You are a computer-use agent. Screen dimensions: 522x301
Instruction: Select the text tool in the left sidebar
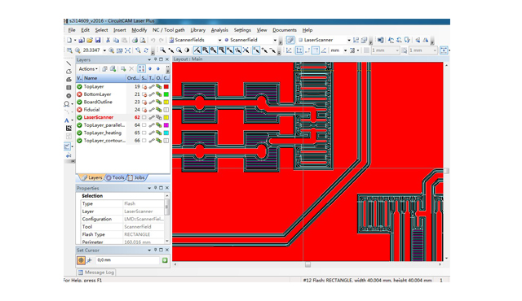tap(67, 120)
